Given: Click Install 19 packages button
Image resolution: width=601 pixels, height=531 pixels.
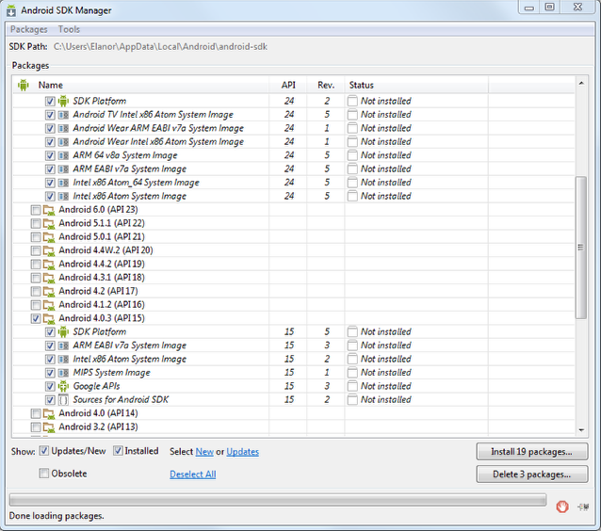Looking at the screenshot, I should [x=532, y=452].
